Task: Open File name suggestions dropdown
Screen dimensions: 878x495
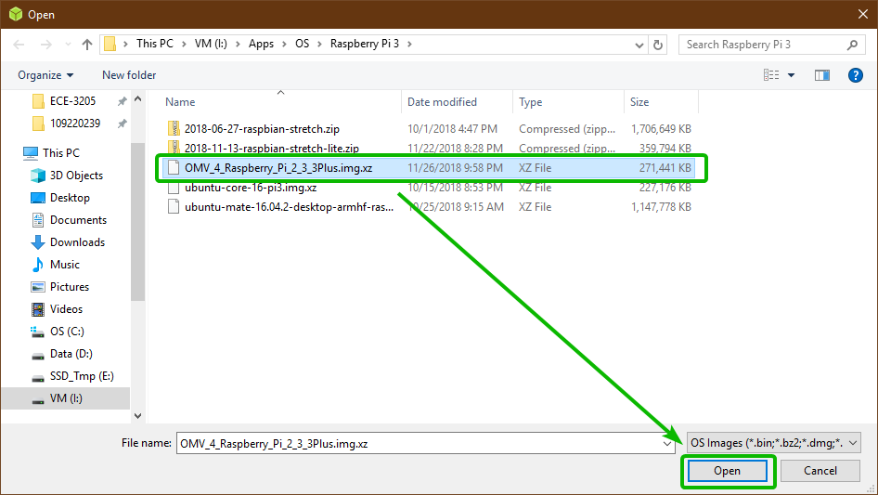Action: [x=667, y=443]
